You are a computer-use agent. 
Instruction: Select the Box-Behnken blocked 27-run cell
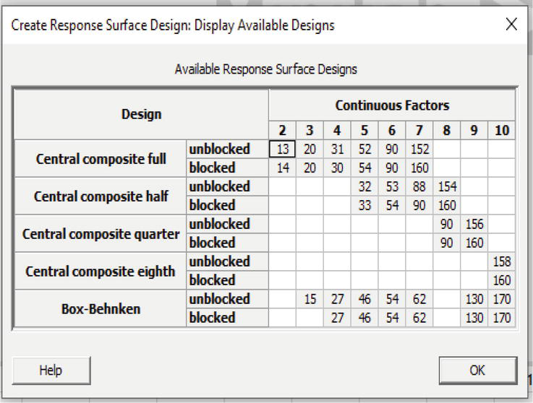[x=337, y=318]
